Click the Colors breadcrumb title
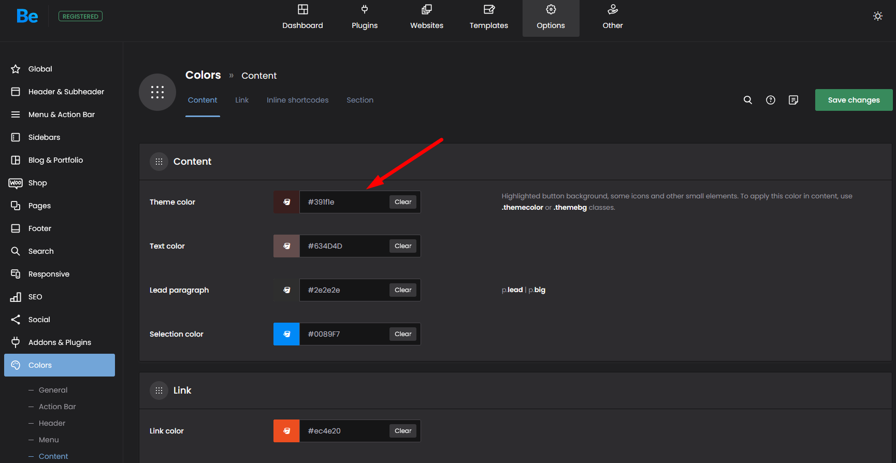896x463 pixels. [203, 75]
